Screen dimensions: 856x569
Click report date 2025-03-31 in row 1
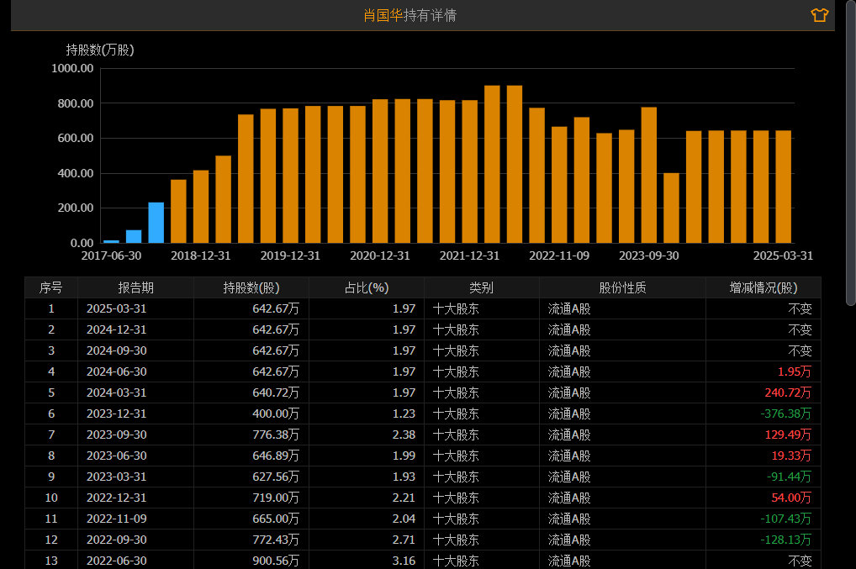(x=116, y=308)
